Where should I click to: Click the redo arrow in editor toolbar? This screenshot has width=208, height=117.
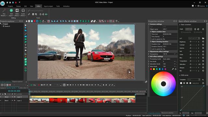[43, 21]
